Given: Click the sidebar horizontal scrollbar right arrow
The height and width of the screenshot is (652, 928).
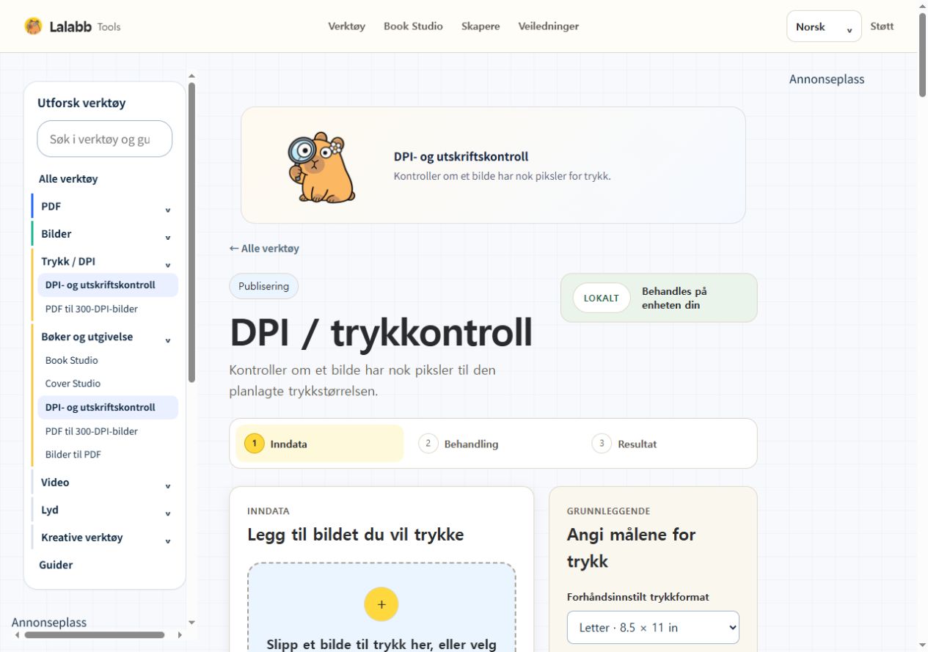Looking at the screenshot, I should [x=180, y=635].
